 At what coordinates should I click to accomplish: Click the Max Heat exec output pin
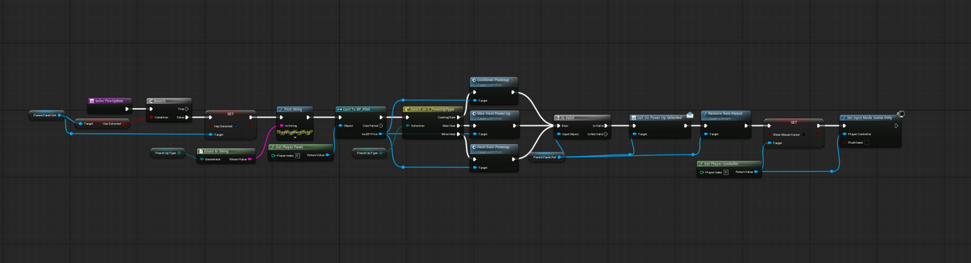(458, 126)
